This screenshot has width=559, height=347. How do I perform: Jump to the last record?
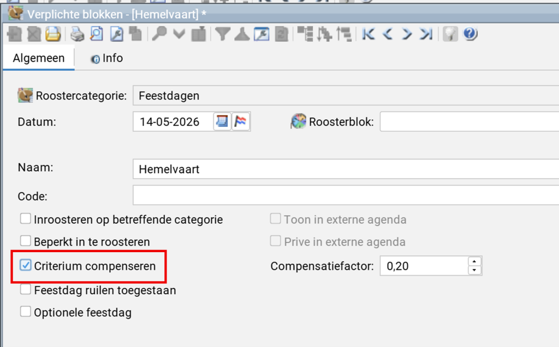(426, 35)
